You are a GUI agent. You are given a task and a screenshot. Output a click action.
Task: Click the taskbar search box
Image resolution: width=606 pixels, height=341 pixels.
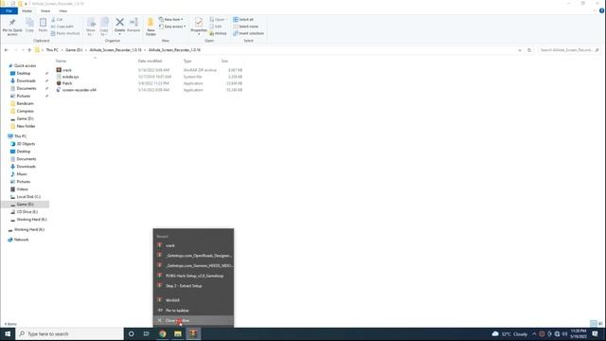[70, 333]
